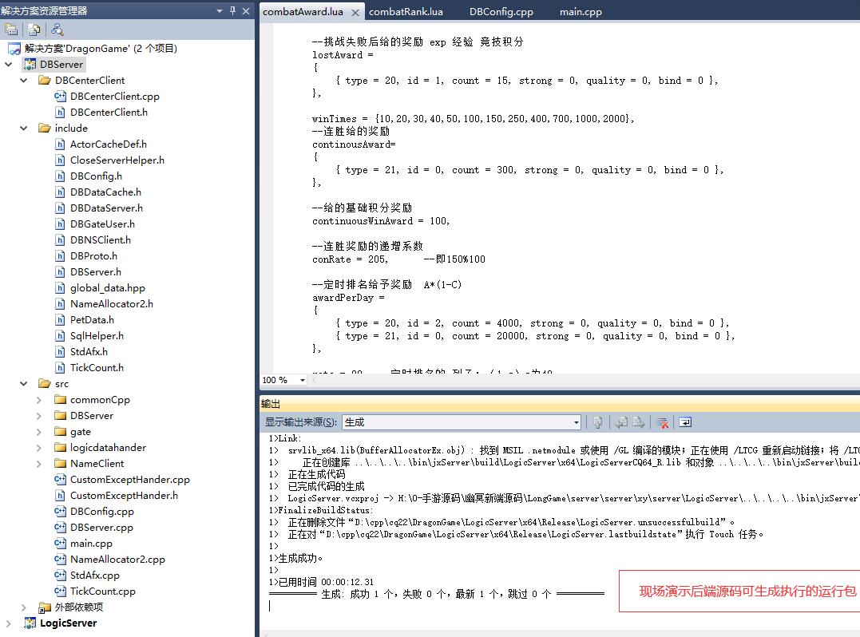Toggle word wrap in the output panel

tap(685, 422)
